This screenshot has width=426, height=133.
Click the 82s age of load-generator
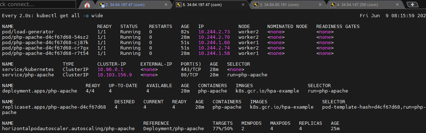[x=185, y=32]
